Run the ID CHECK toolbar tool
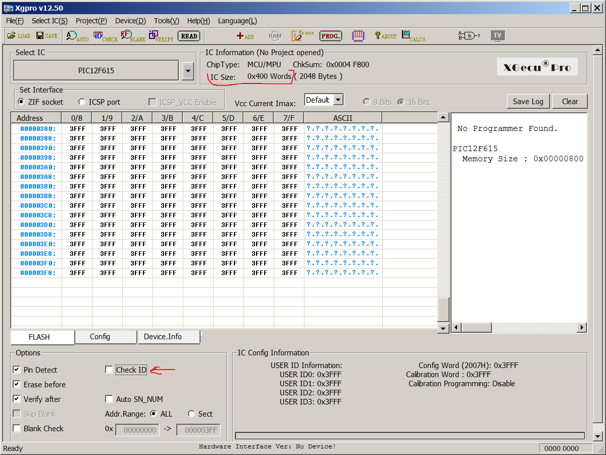Viewport: 606px width, 455px height. pos(105,36)
